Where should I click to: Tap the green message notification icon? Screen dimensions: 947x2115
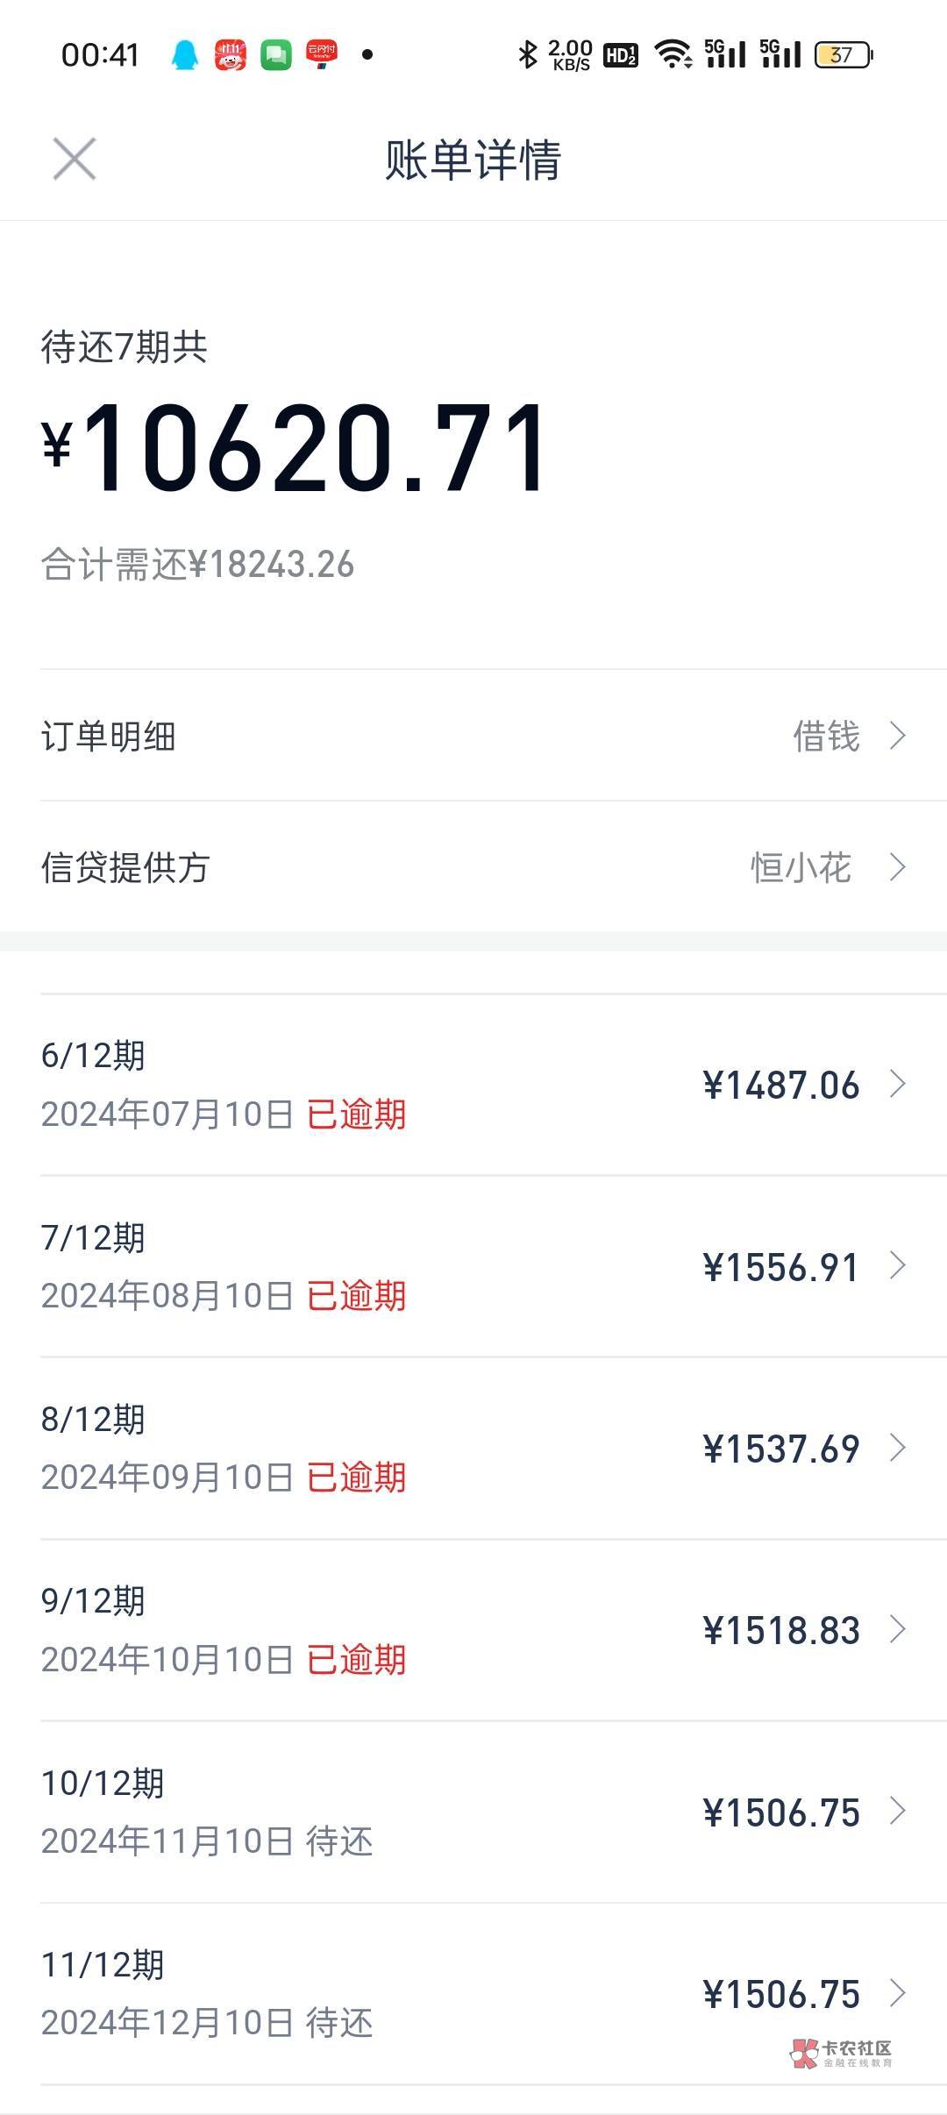pyautogui.click(x=276, y=55)
